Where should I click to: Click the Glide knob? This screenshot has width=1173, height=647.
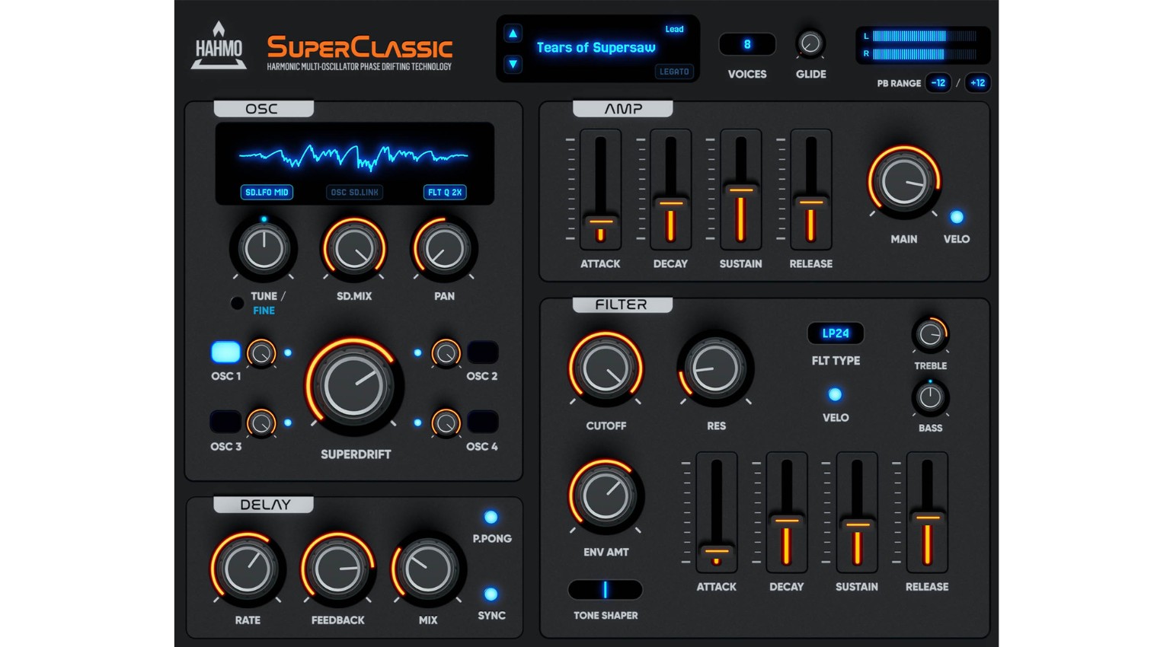pyautogui.click(x=810, y=44)
